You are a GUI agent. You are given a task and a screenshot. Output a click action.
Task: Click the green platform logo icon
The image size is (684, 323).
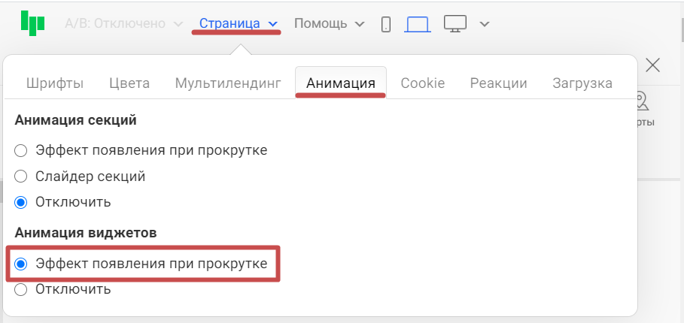tap(32, 23)
